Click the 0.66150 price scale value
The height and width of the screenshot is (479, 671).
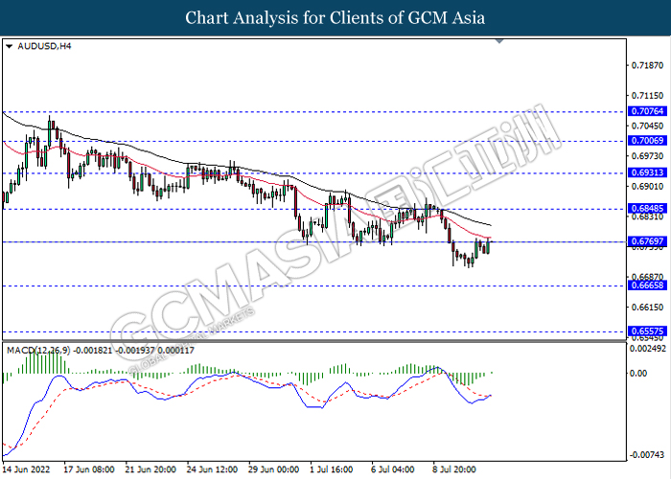tap(647, 308)
